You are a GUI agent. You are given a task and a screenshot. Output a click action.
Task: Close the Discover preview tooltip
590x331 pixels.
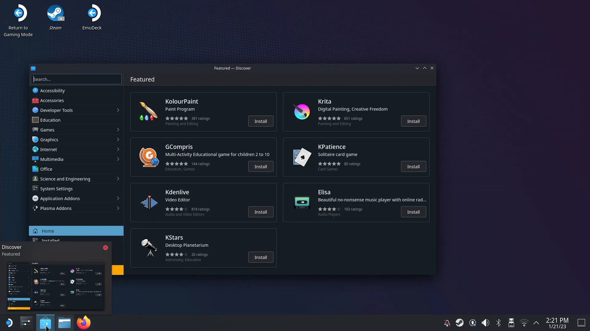[105, 247]
